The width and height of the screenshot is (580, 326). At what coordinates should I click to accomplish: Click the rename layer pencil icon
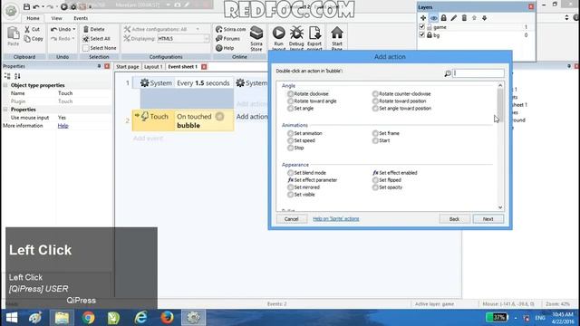[x=454, y=18]
